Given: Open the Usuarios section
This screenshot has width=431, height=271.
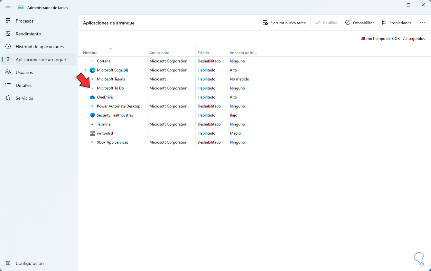Looking at the screenshot, I should pyautogui.click(x=39, y=72).
